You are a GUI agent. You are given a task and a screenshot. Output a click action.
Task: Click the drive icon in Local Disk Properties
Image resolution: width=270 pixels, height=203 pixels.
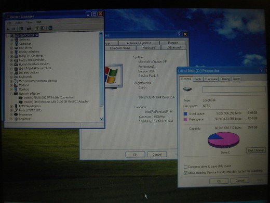[187, 90]
